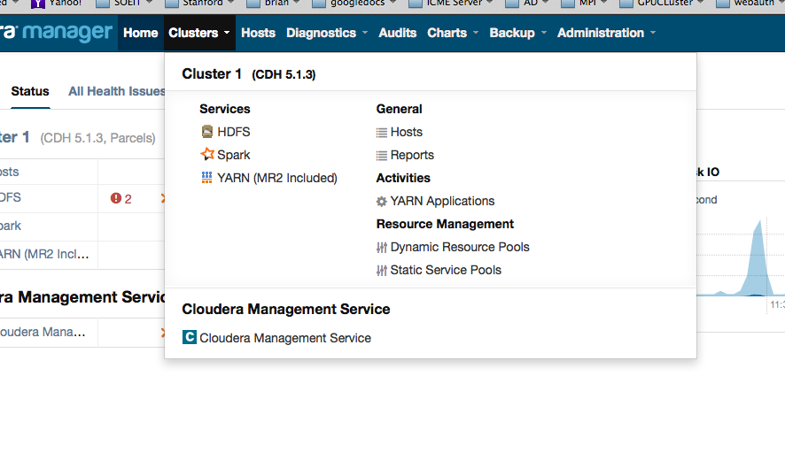Click the Reports list icon
The image size is (785, 468).
382,156
